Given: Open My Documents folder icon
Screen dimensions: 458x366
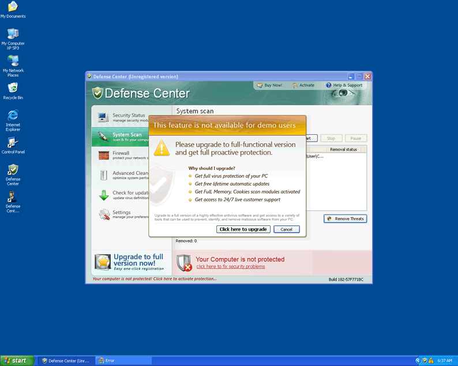Looking at the screenshot, I should coord(13,7).
